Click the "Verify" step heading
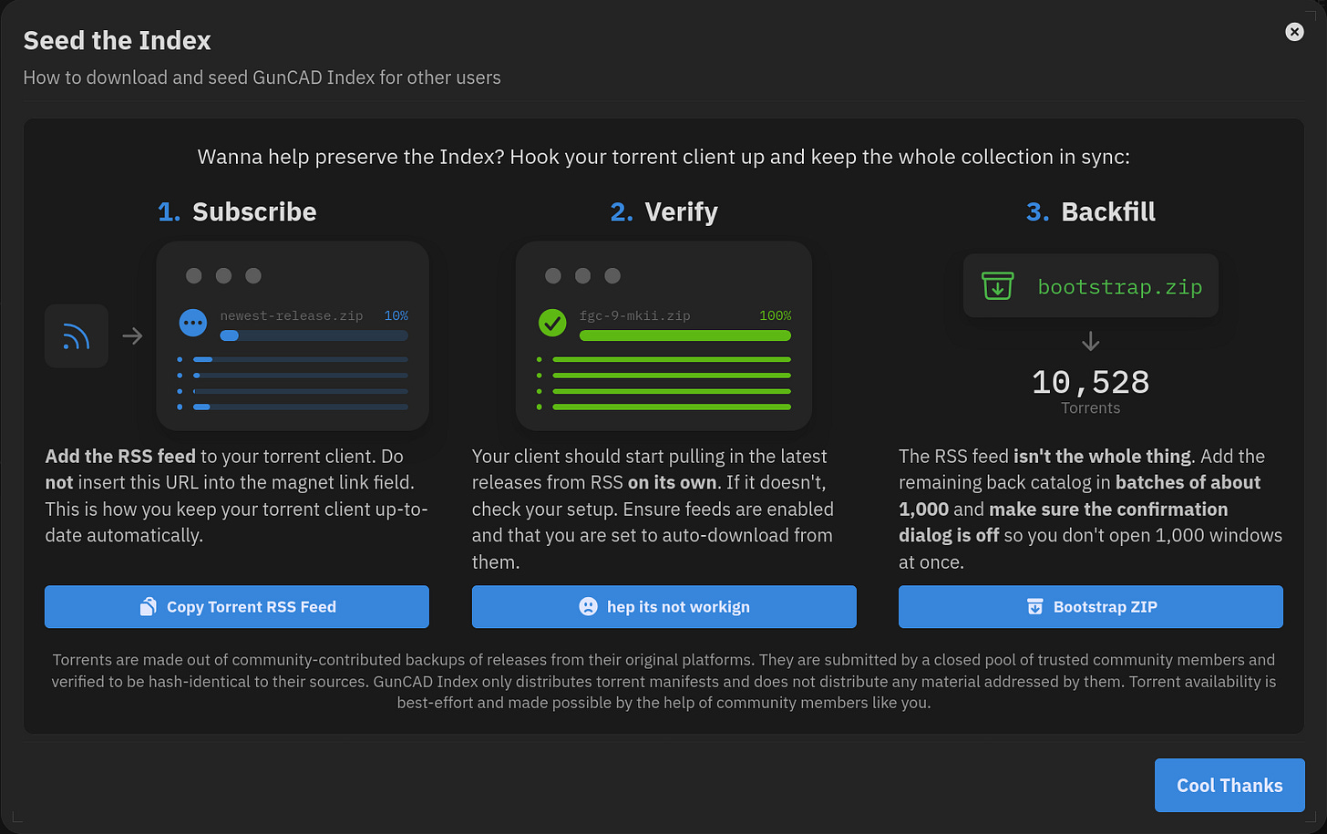Image resolution: width=1327 pixels, height=834 pixels. [682, 212]
